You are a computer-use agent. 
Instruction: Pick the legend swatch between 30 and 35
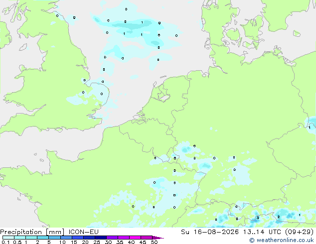pyautogui.click(x=112, y=238)
